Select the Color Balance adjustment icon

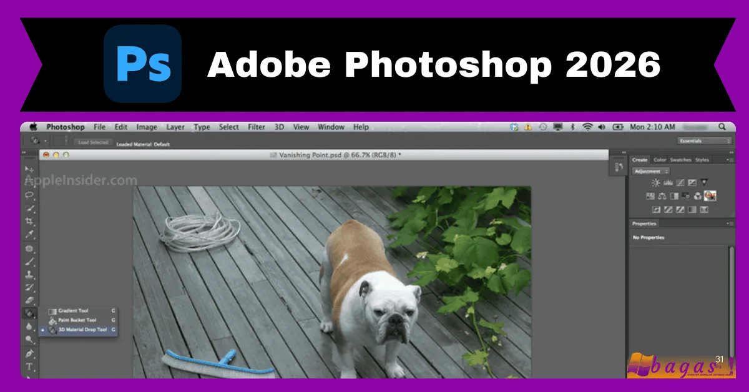coord(662,196)
